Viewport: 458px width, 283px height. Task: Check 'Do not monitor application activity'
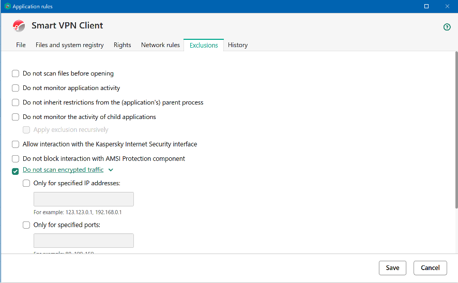[x=16, y=88]
